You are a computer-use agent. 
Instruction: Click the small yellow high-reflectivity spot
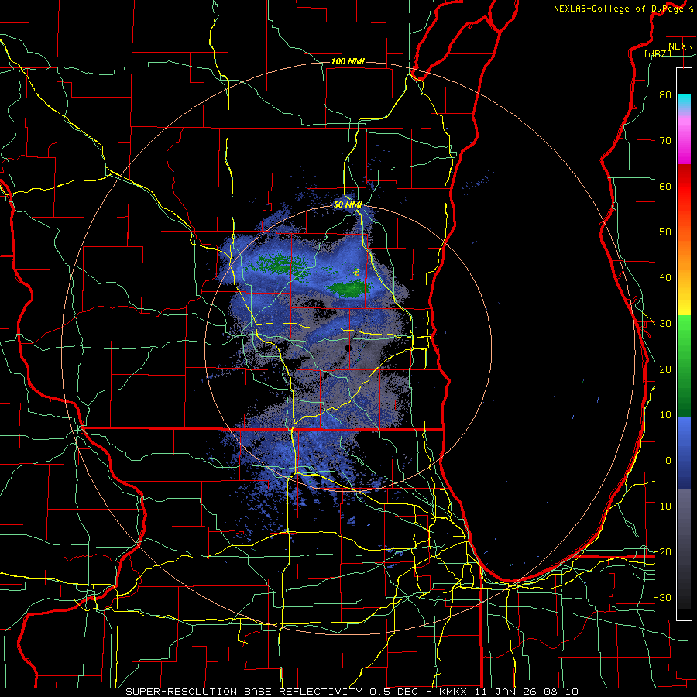click(x=356, y=271)
